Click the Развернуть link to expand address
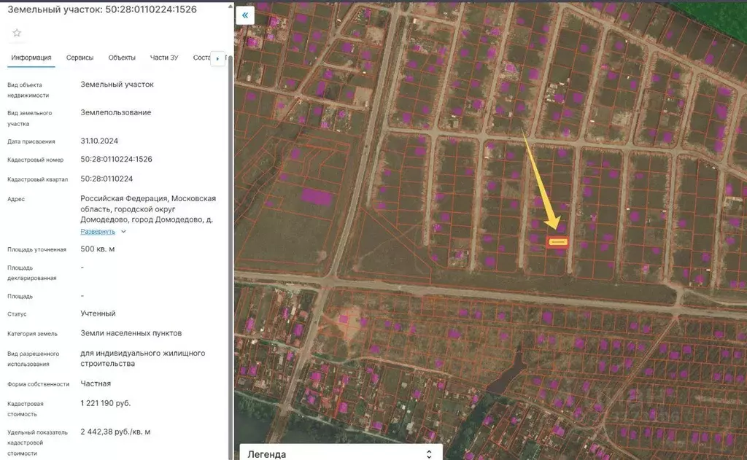 click(98, 232)
